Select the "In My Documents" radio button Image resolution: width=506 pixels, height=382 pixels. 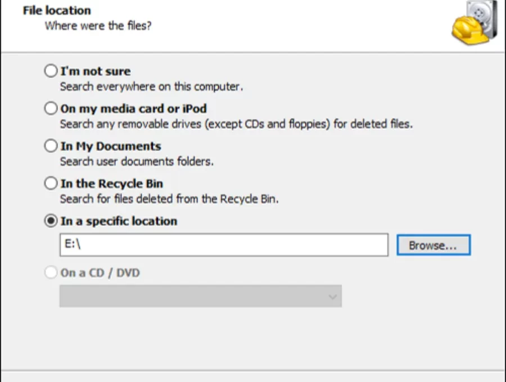point(51,145)
